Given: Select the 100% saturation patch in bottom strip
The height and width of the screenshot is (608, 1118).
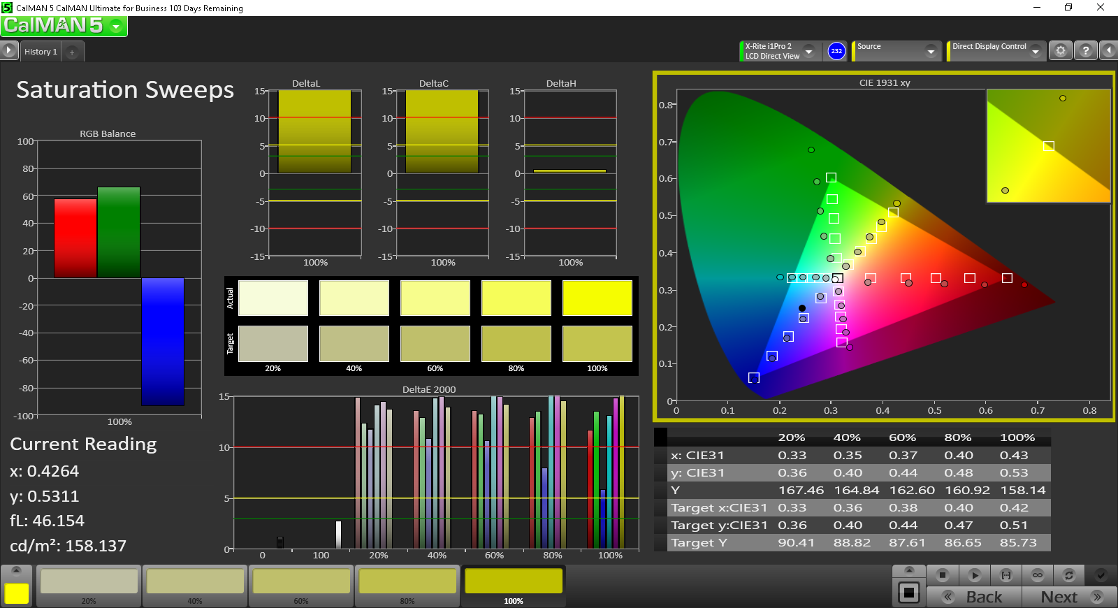Looking at the screenshot, I should tap(514, 586).
